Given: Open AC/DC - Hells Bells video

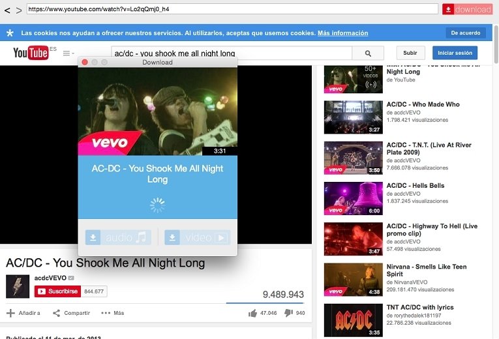Looking at the screenshot, I should tap(416, 185).
